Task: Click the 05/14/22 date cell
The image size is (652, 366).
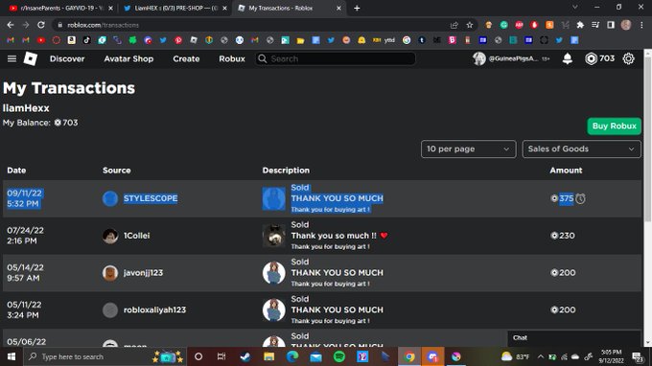Action: pyautogui.click(x=25, y=273)
